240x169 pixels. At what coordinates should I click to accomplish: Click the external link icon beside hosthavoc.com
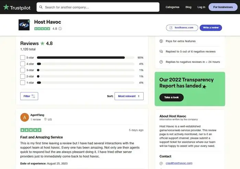171,28
